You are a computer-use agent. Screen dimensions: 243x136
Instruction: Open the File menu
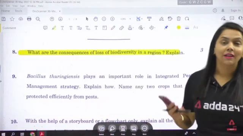click(2, 6)
